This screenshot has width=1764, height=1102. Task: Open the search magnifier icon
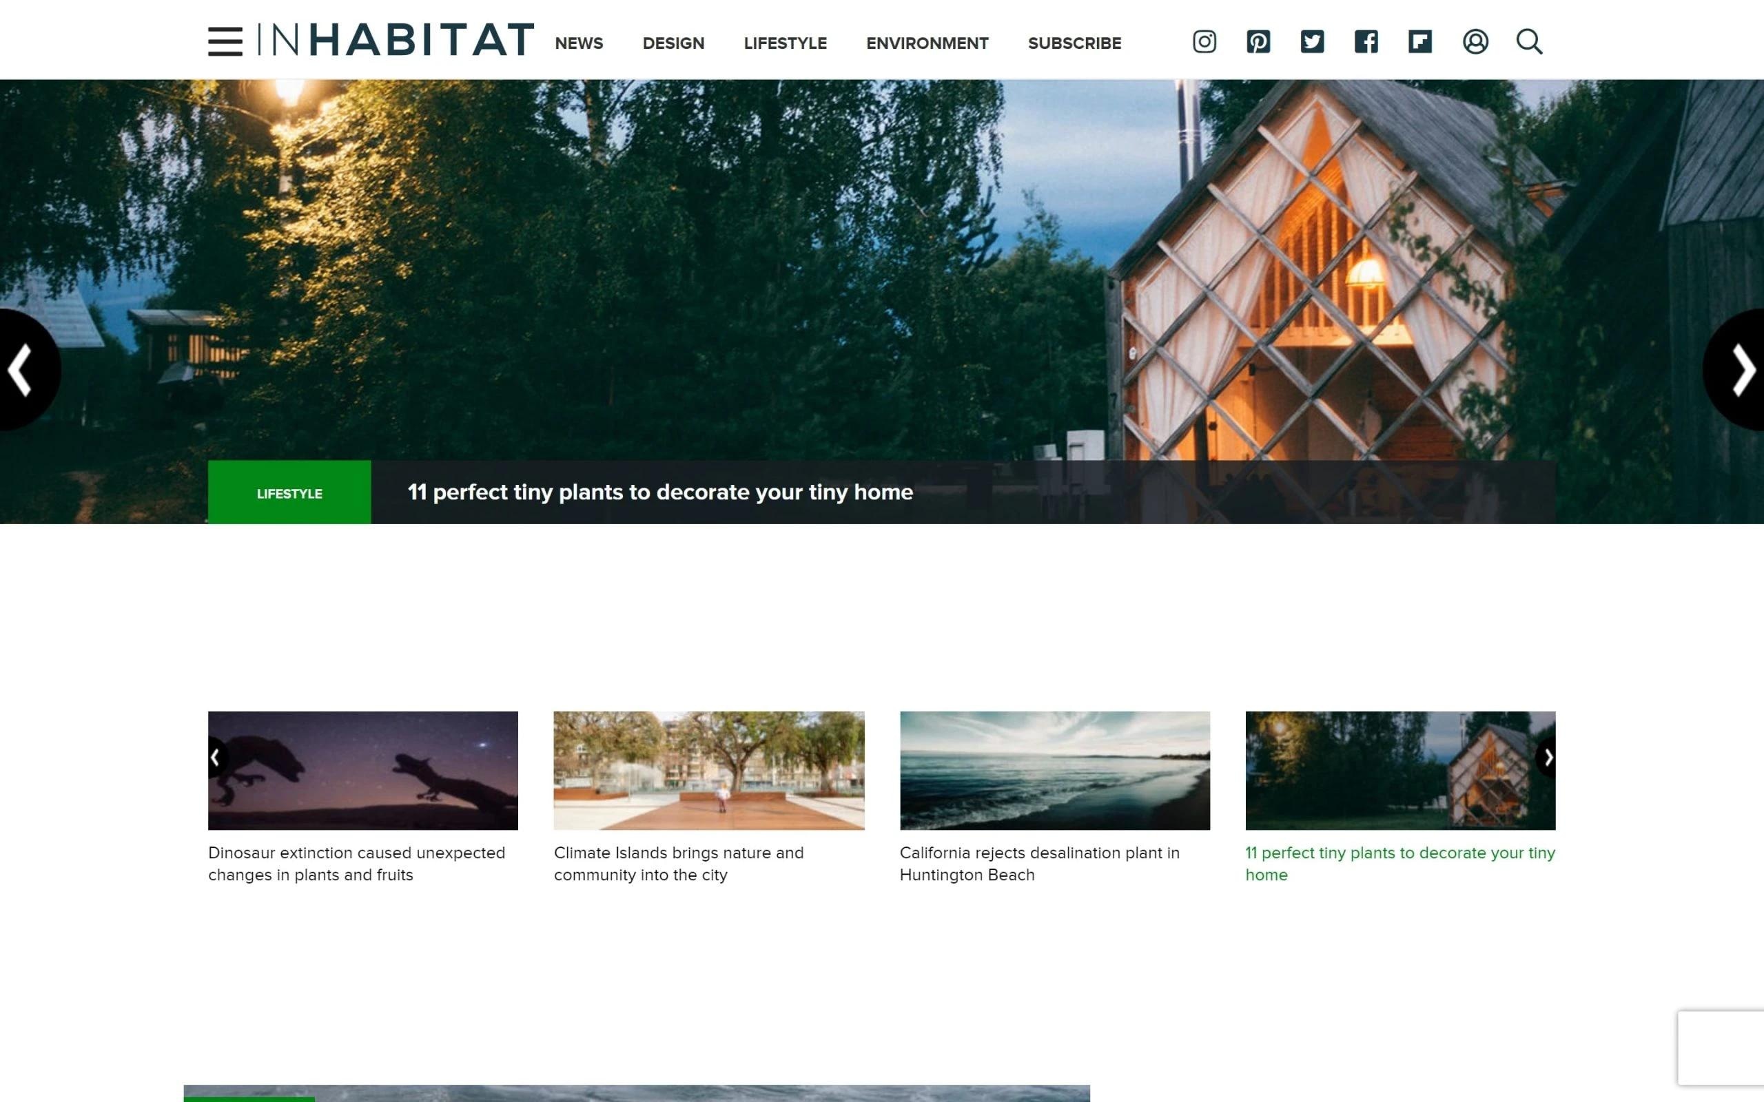[x=1529, y=42]
